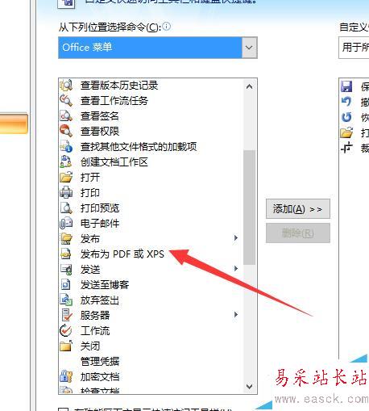Open the Office 菜单 command source dropdown
The width and height of the screenshot is (369, 411).
(x=249, y=48)
